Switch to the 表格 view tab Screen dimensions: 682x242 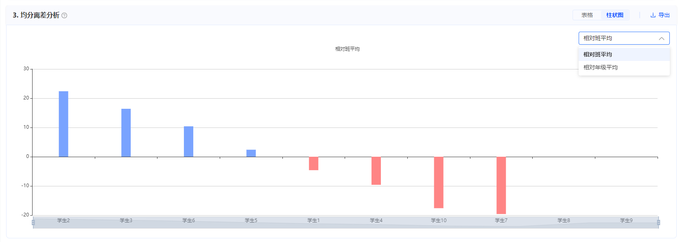point(587,15)
